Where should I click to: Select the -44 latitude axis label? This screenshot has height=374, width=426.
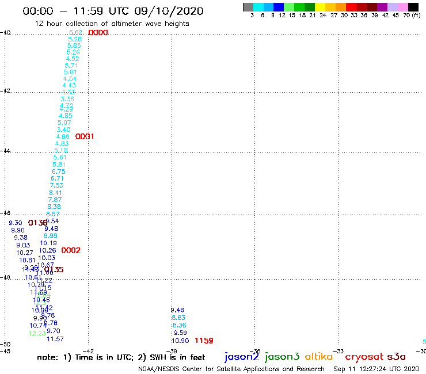pyautogui.click(x=5, y=151)
